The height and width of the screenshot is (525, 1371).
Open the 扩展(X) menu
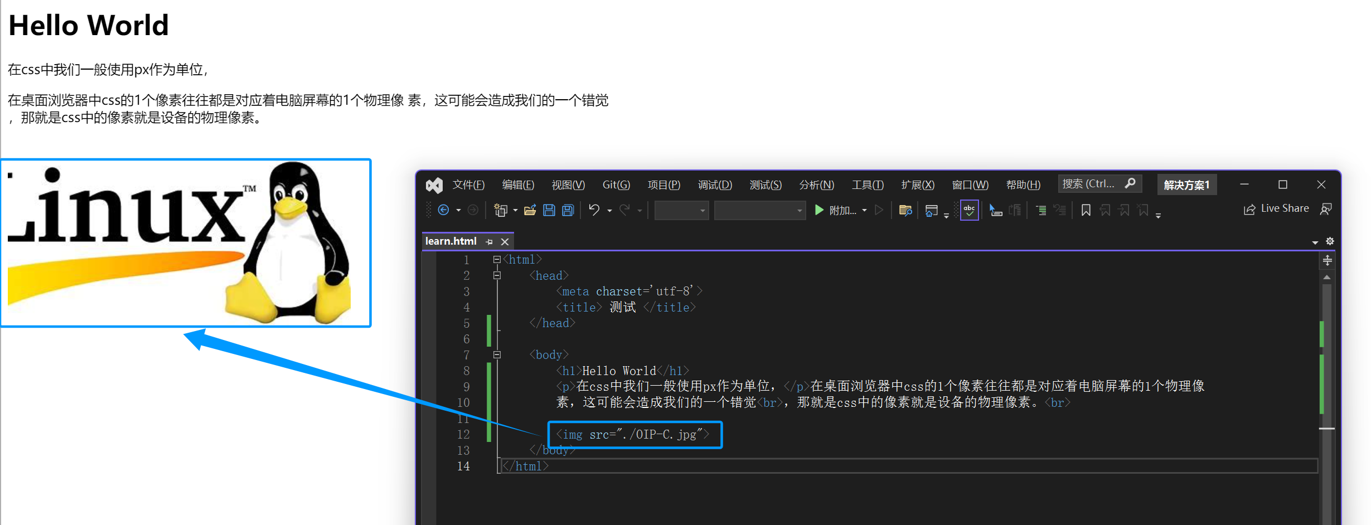point(918,184)
